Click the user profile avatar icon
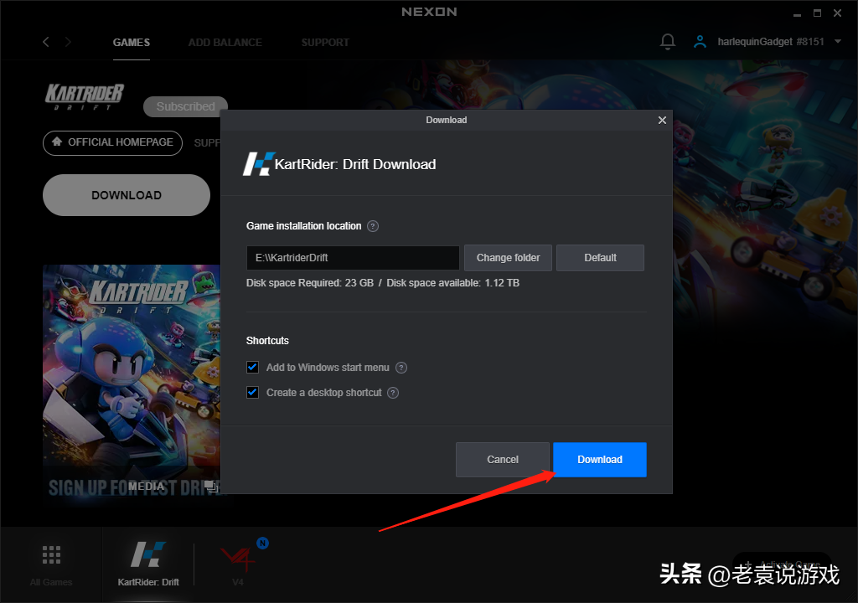 click(700, 41)
